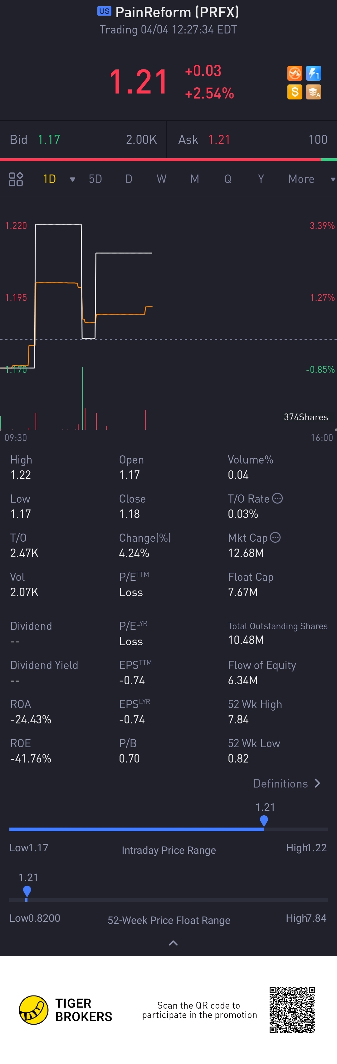Expand the 1D timeframe dropdown arrow
The image size is (337, 1064).
tap(72, 179)
